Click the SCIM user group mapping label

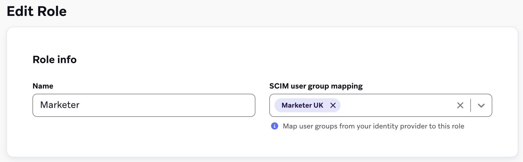point(316,86)
